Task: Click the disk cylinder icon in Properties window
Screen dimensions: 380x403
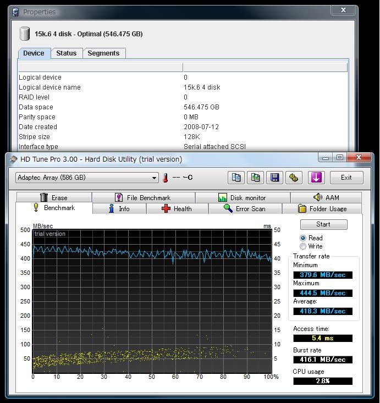Action: [25, 34]
